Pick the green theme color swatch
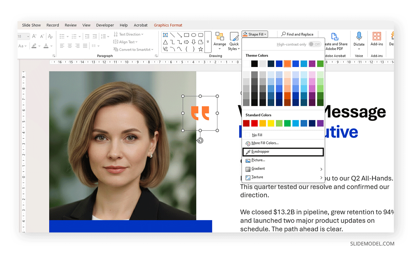 click(x=320, y=64)
